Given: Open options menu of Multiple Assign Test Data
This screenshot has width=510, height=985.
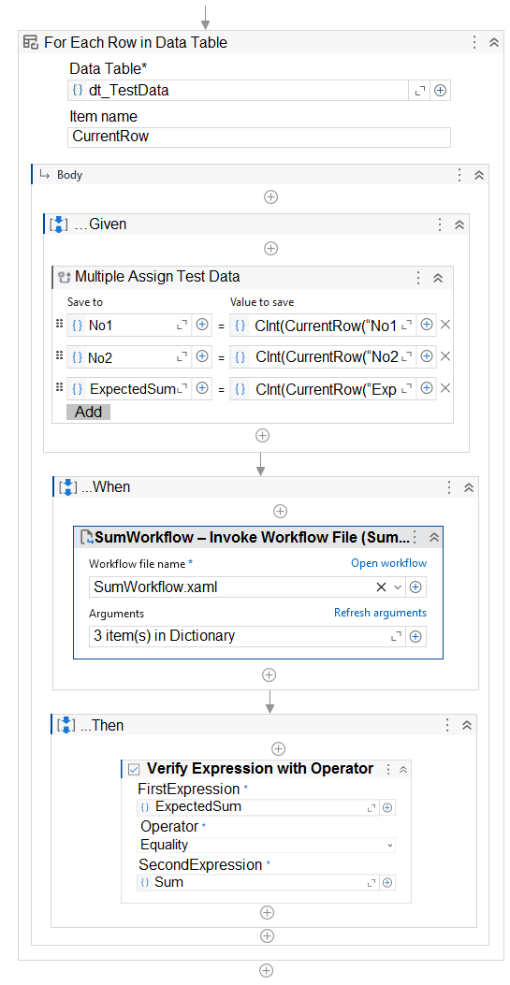Looking at the screenshot, I should [418, 278].
